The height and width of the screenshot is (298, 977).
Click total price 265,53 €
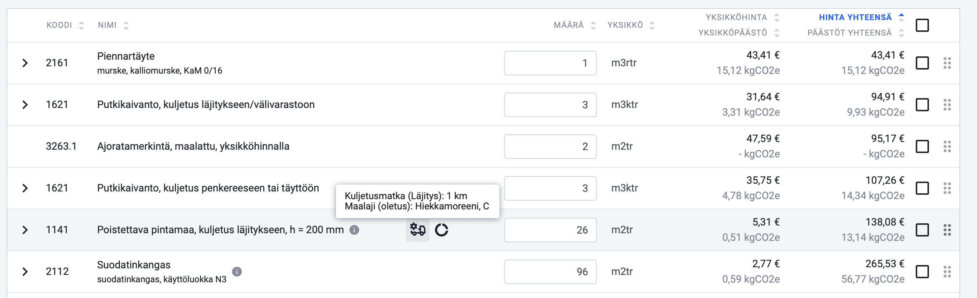coord(885,264)
